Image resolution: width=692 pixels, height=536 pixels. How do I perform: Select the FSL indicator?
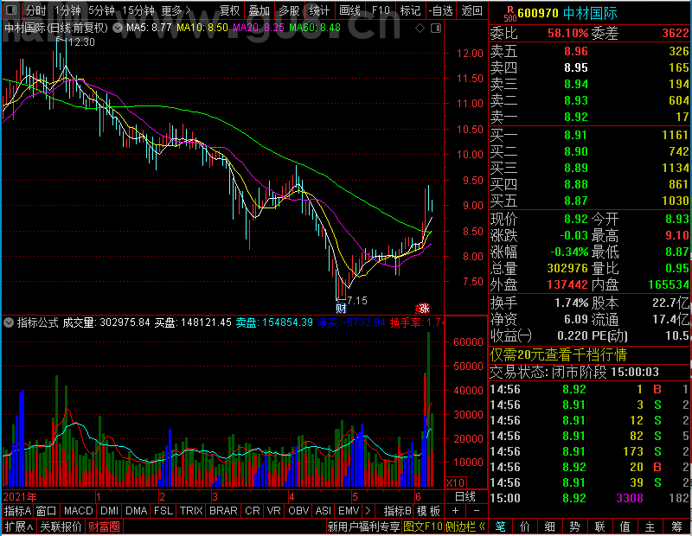163,511
